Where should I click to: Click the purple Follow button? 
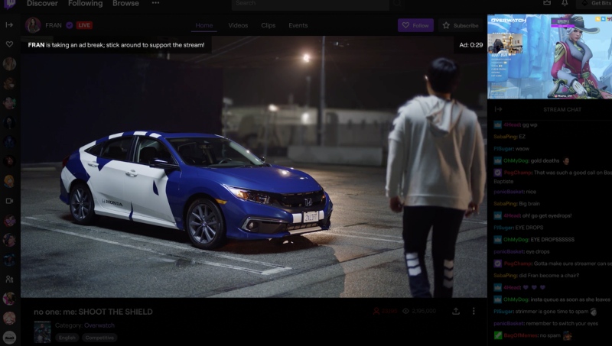415,25
